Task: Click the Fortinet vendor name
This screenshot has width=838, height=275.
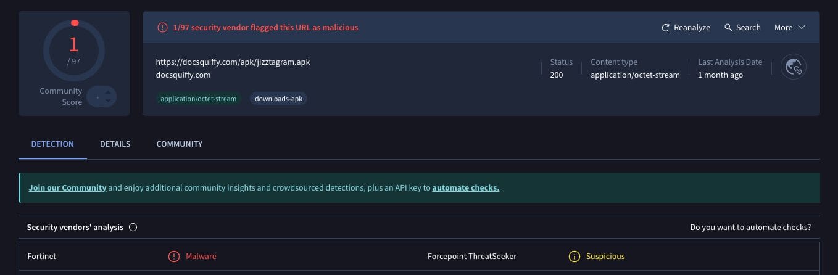Action: pyautogui.click(x=42, y=257)
